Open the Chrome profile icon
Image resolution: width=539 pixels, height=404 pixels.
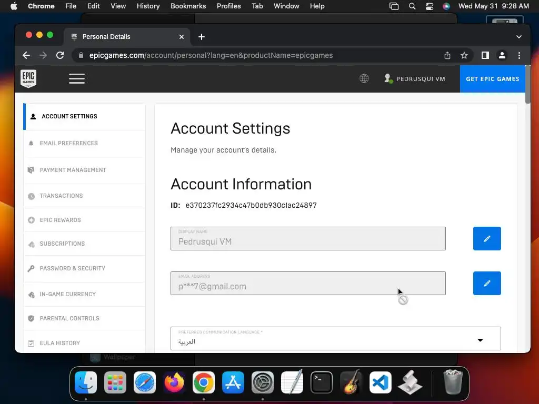point(502,55)
